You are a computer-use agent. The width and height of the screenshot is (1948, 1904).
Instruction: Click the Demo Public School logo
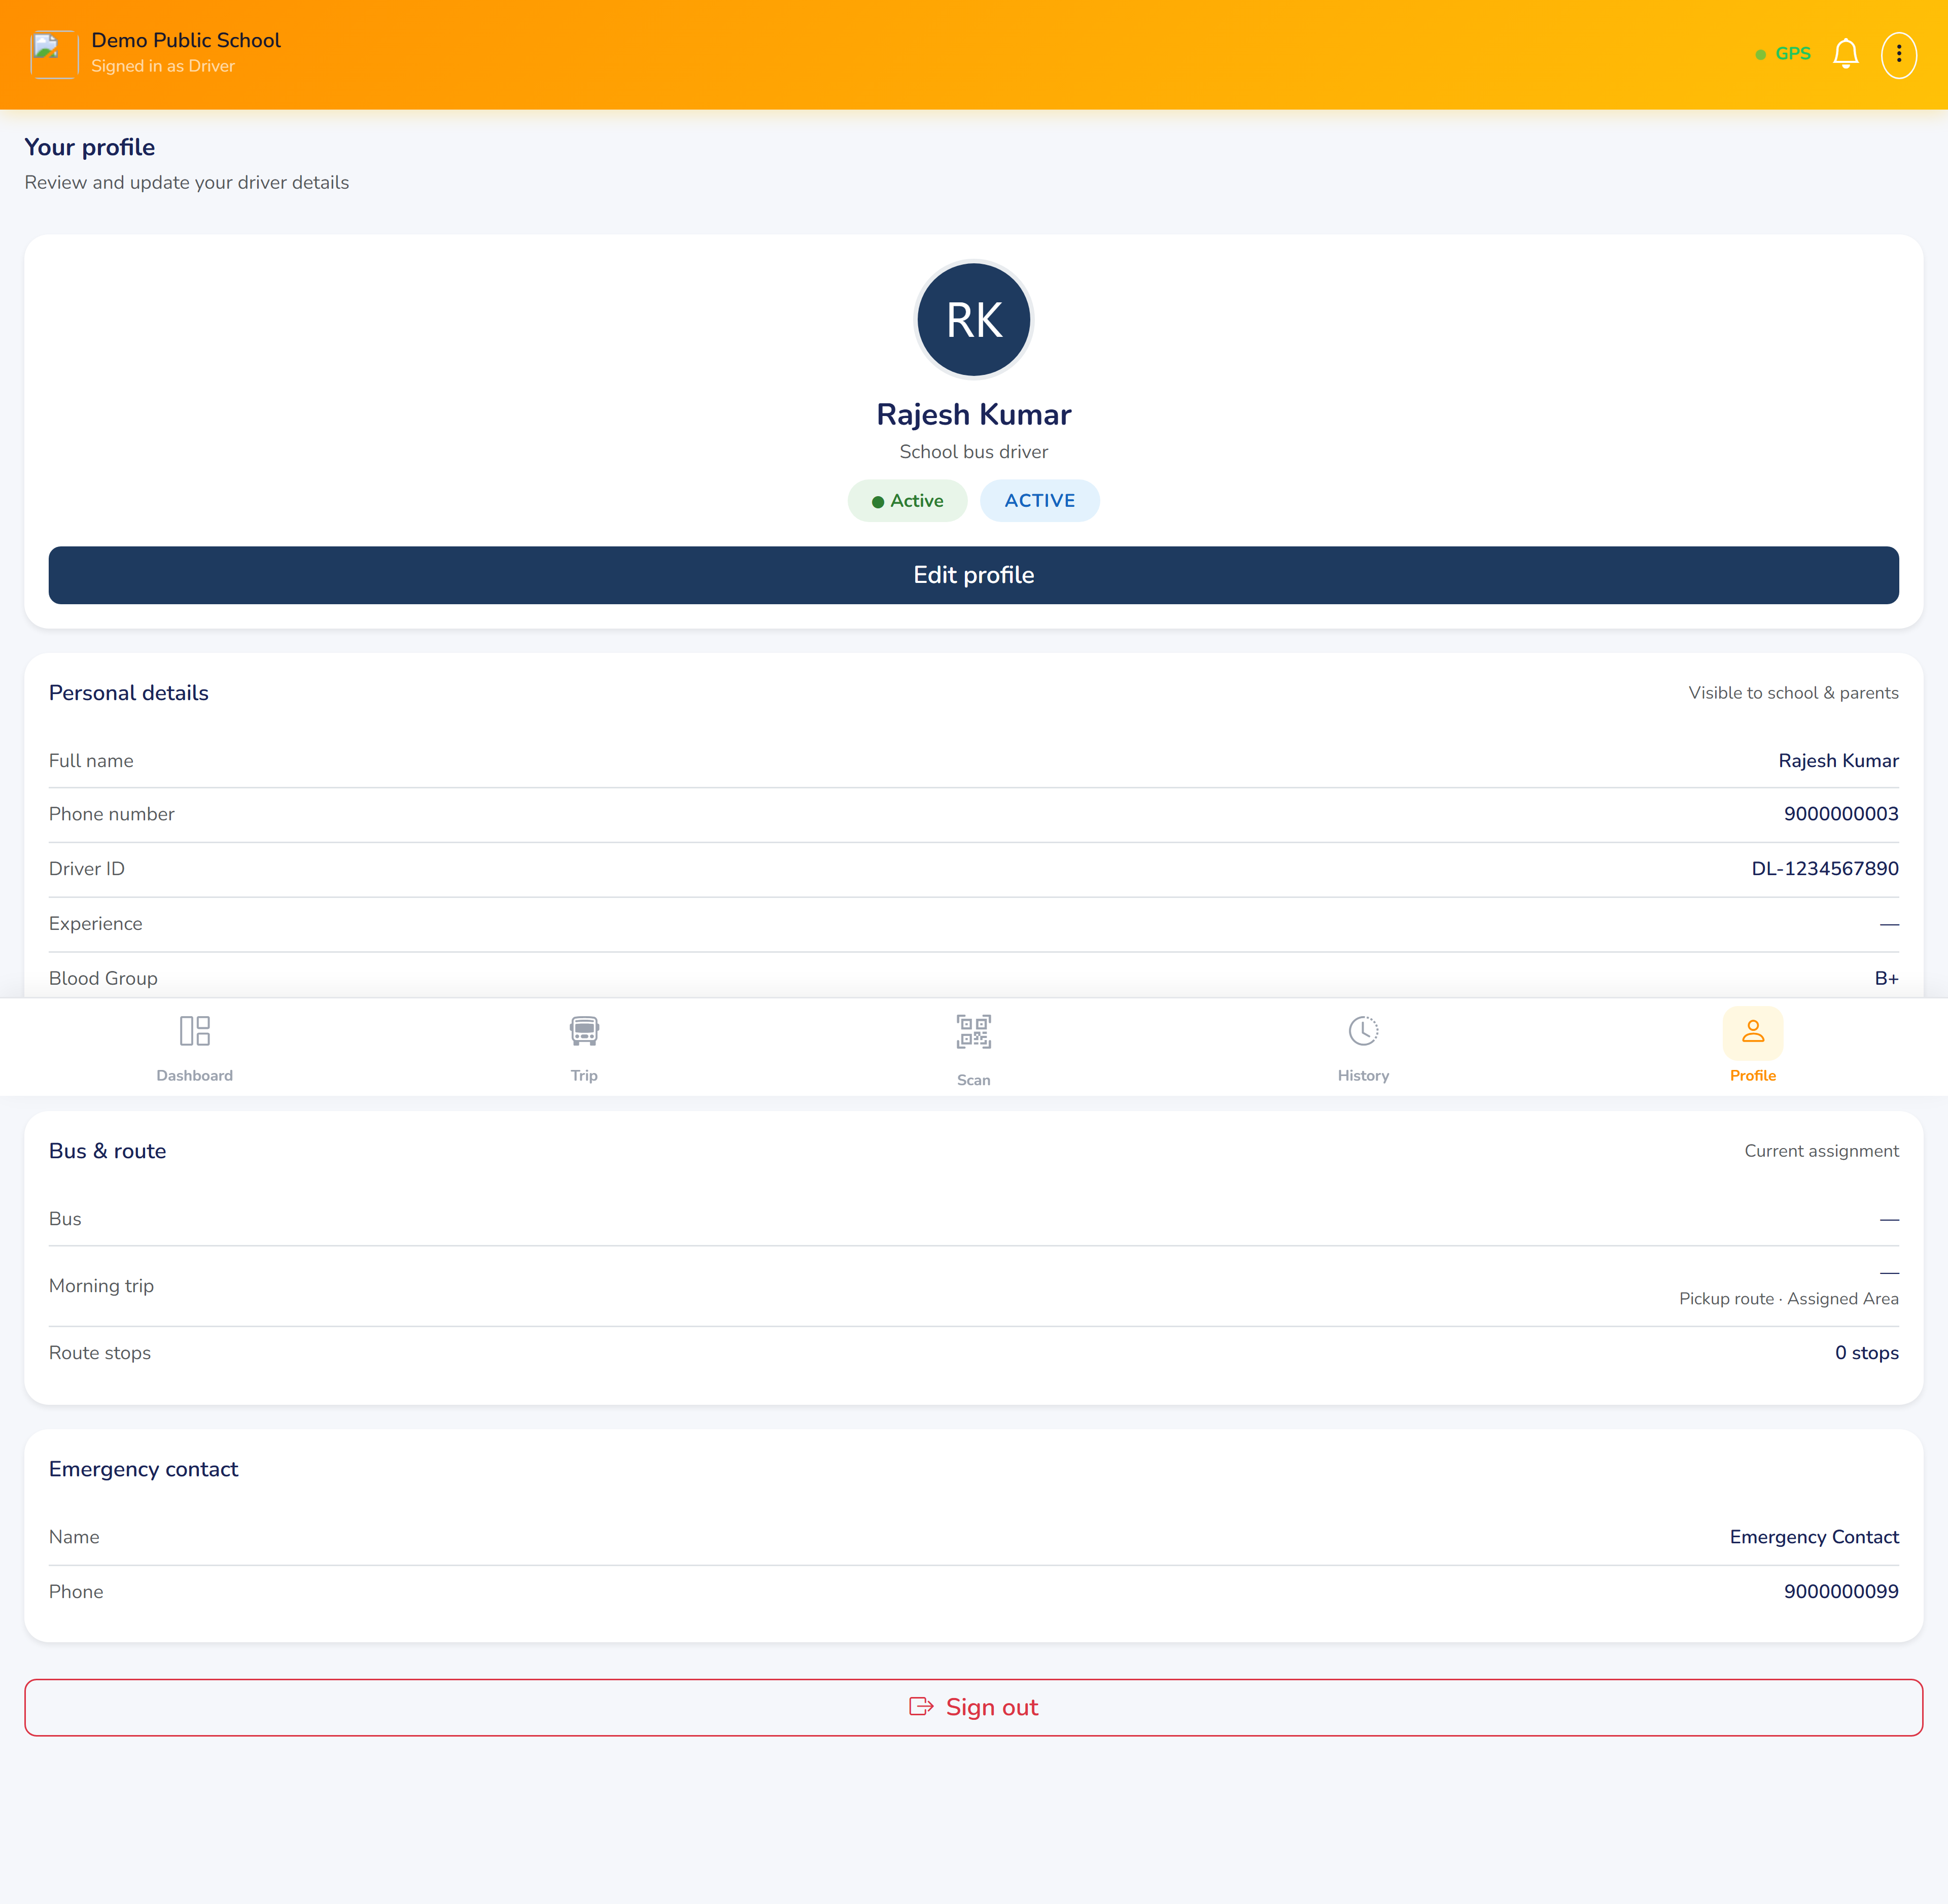click(x=54, y=54)
